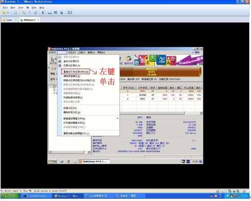The width and height of the screenshot is (251, 201).
Task: Click the 保存更改 toolbar icon in DiskGenius
Action: pyautogui.click(x=54, y=60)
